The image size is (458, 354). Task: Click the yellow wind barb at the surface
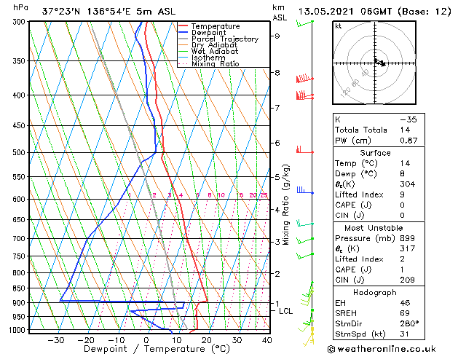click(x=312, y=331)
